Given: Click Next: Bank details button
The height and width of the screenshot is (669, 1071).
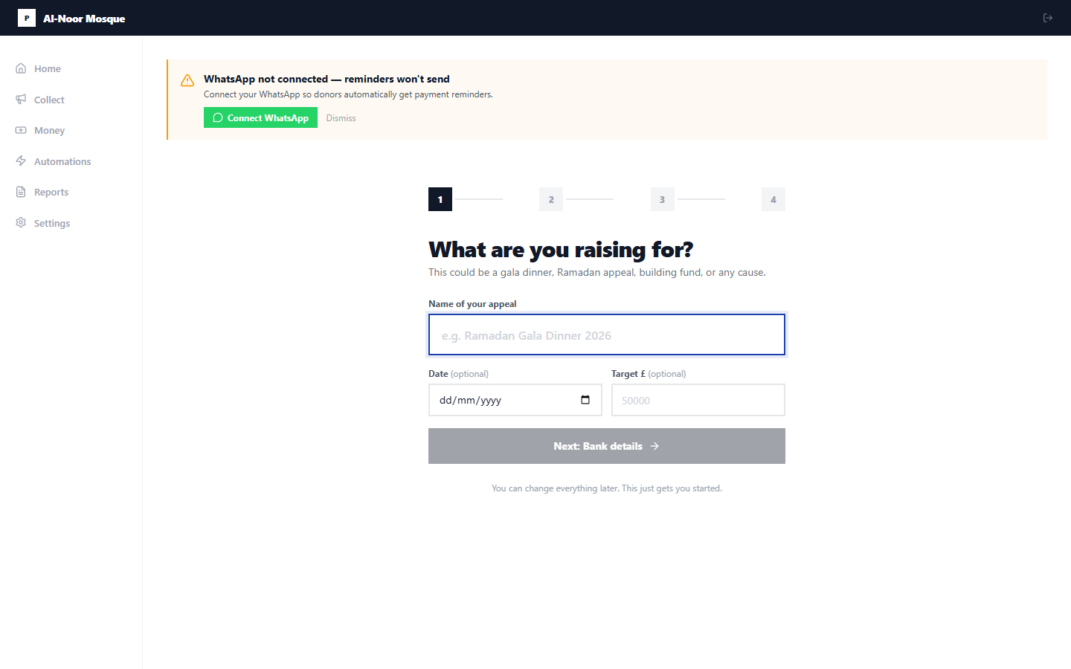Looking at the screenshot, I should click(x=606, y=446).
